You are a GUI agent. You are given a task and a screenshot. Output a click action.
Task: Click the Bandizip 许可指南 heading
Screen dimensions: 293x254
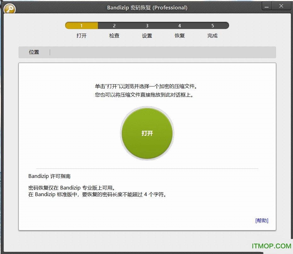[49, 176]
